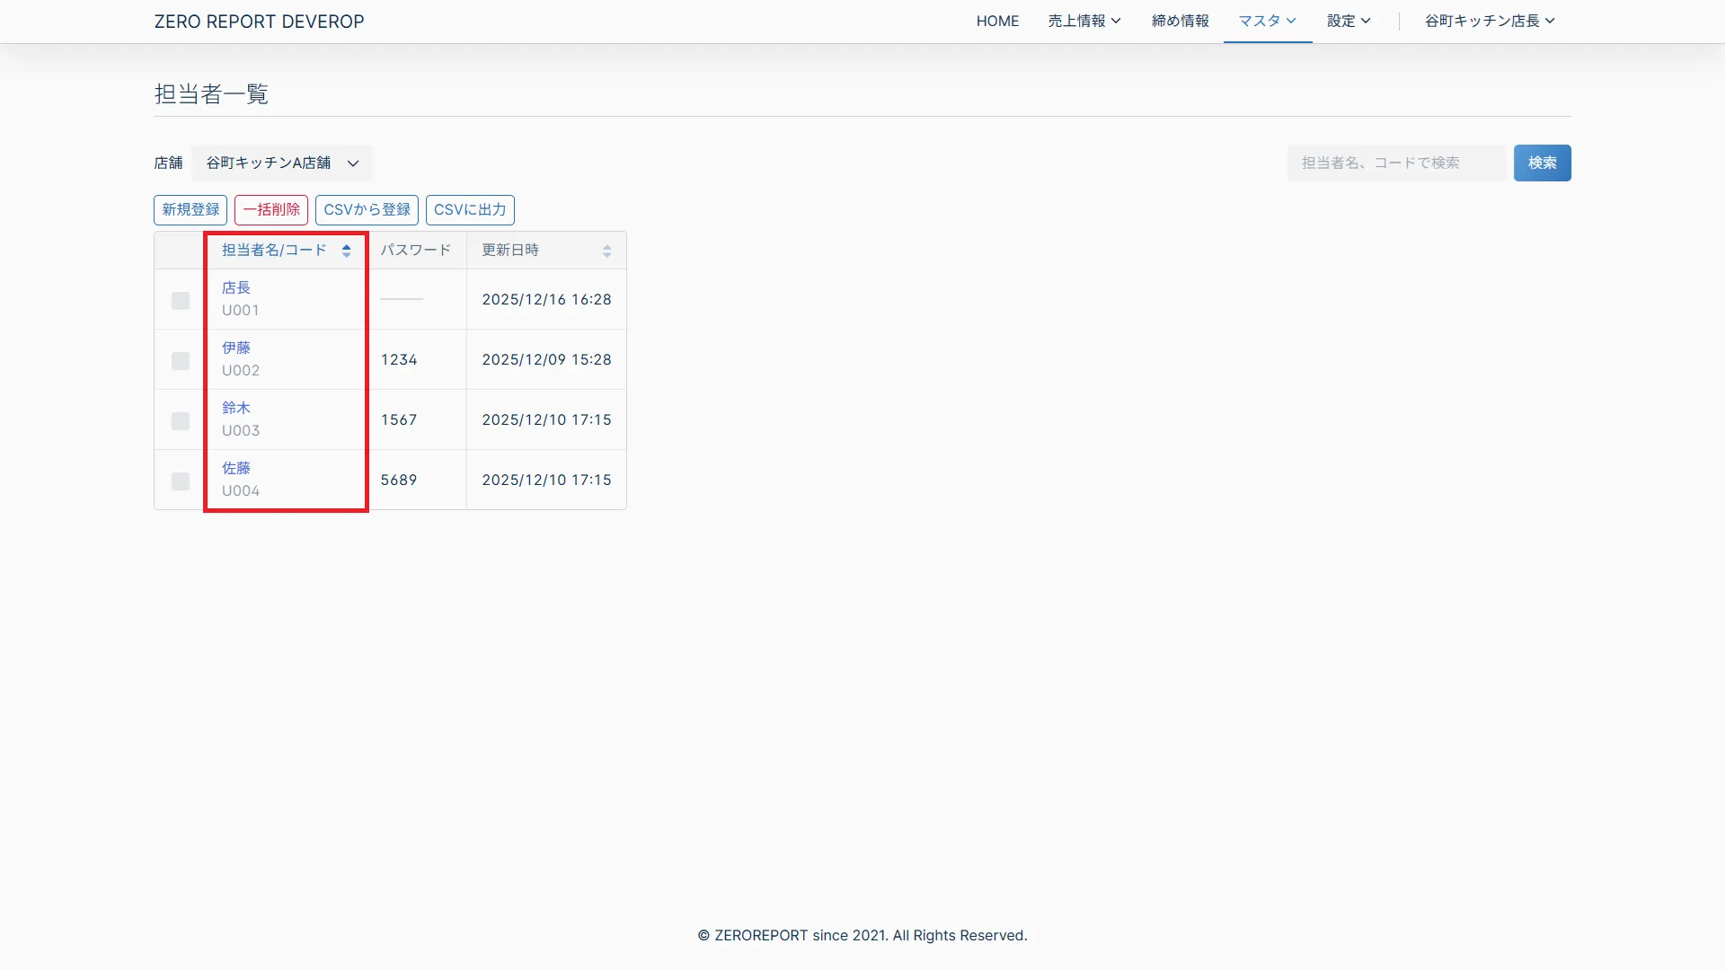Open the マスタ menu
Viewport: 1725px width, 970px height.
(1267, 21)
